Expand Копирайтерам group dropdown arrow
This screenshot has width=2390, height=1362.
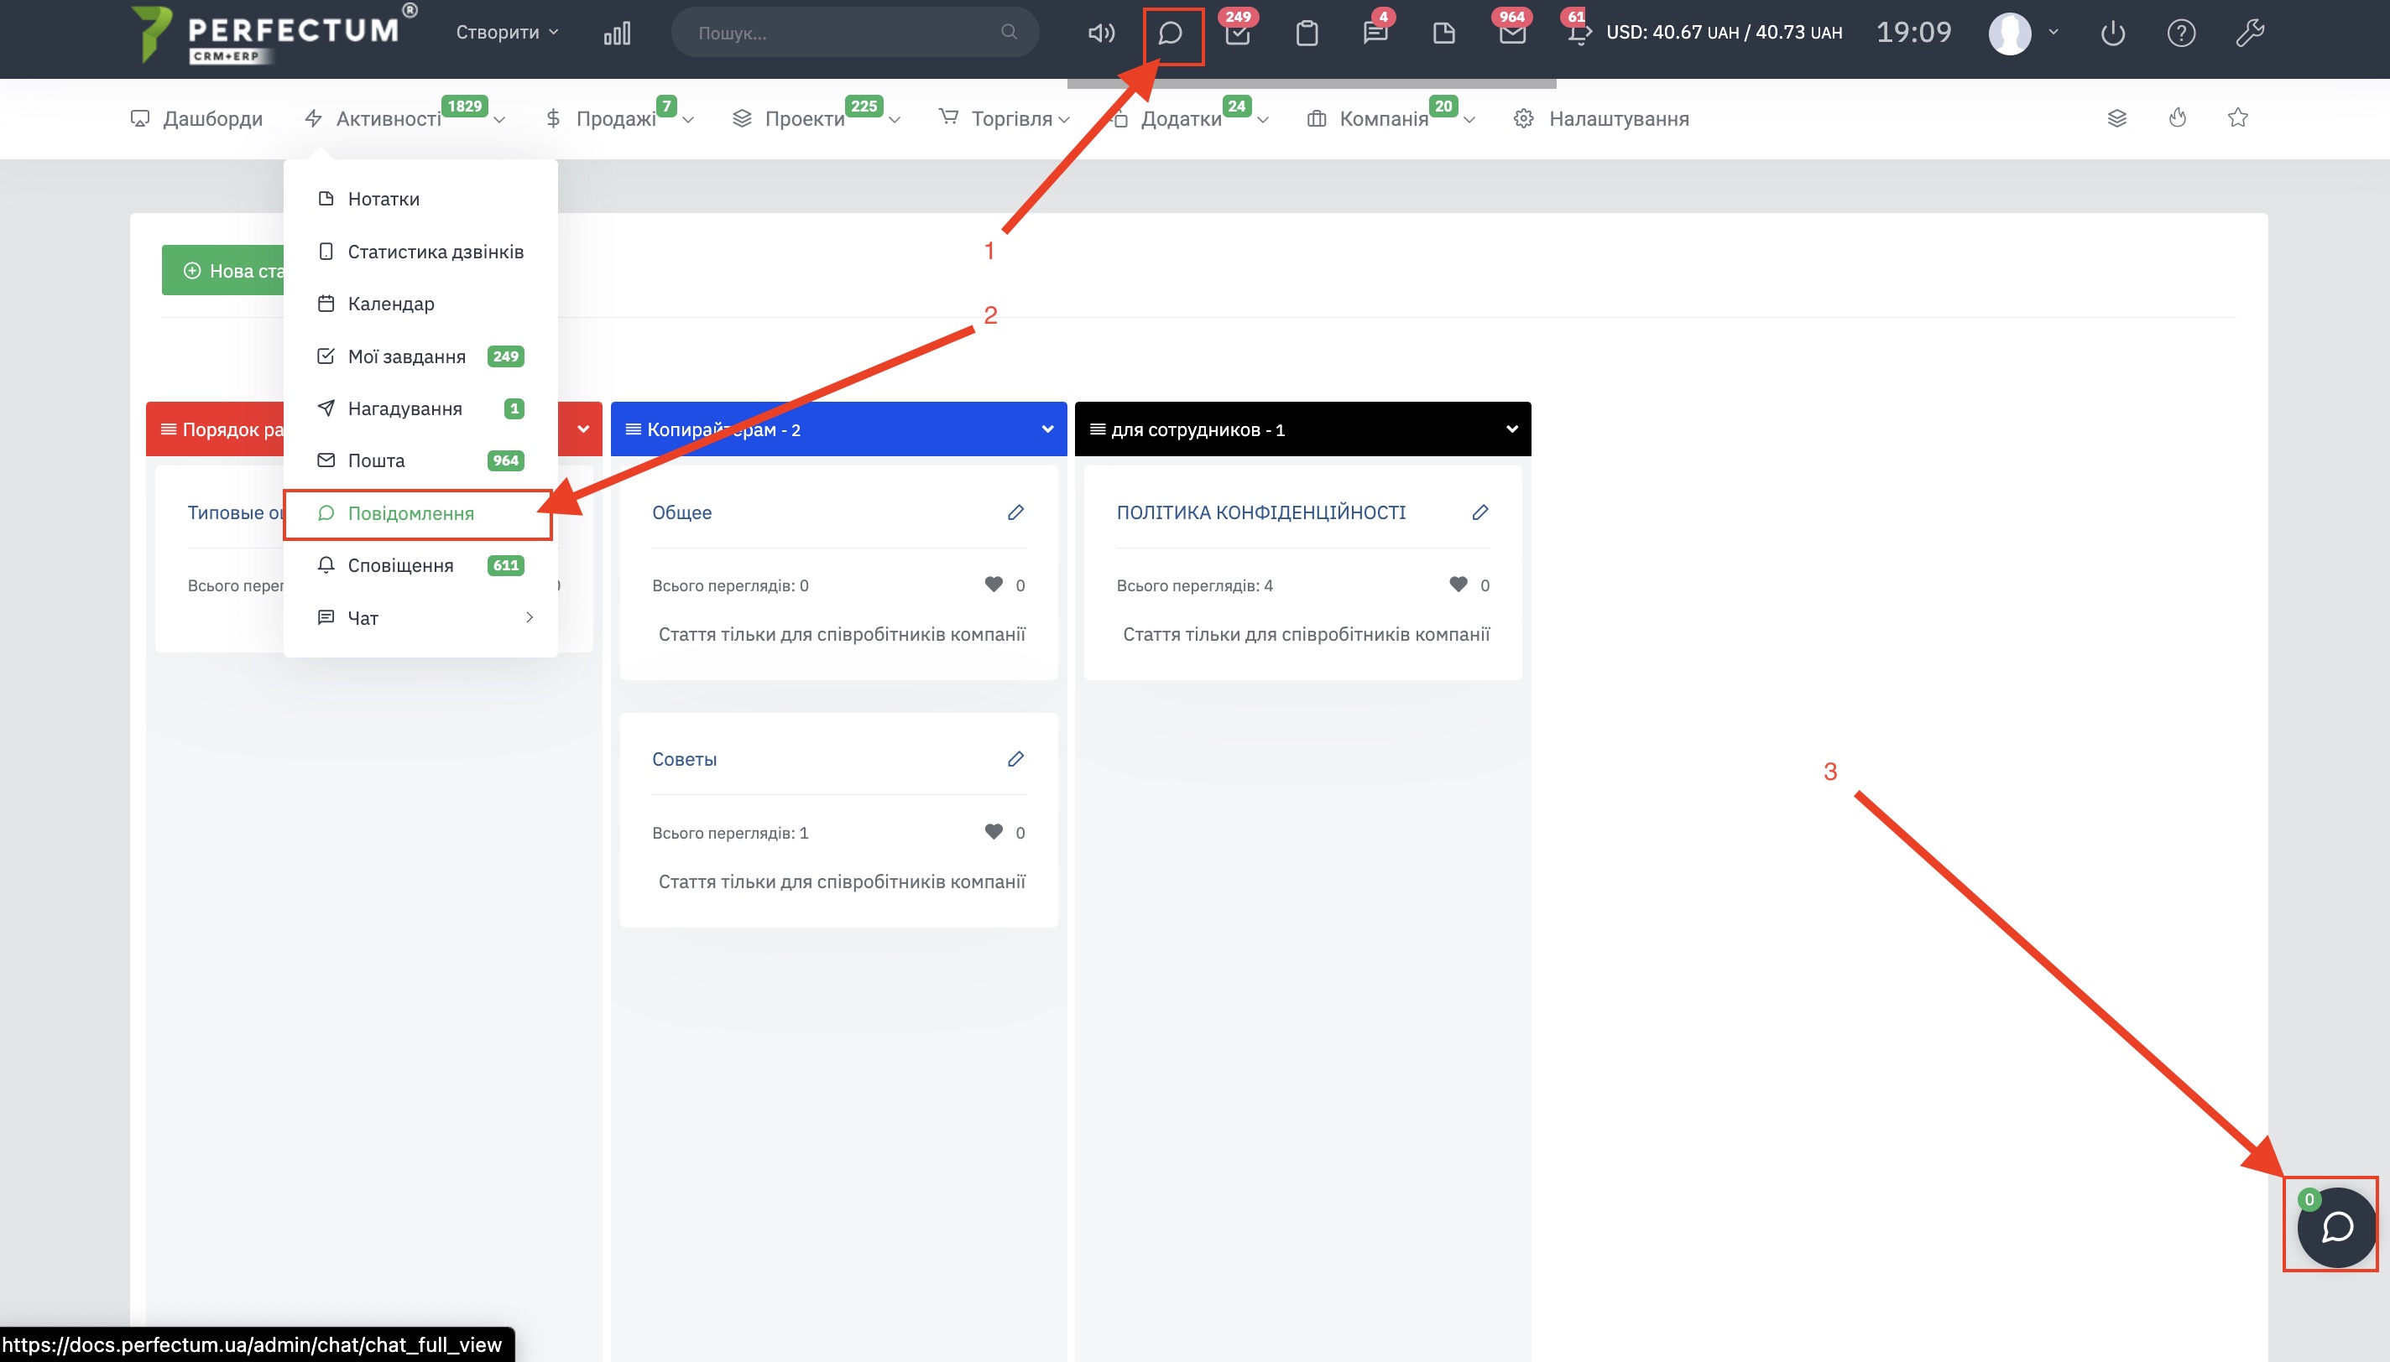[1047, 429]
